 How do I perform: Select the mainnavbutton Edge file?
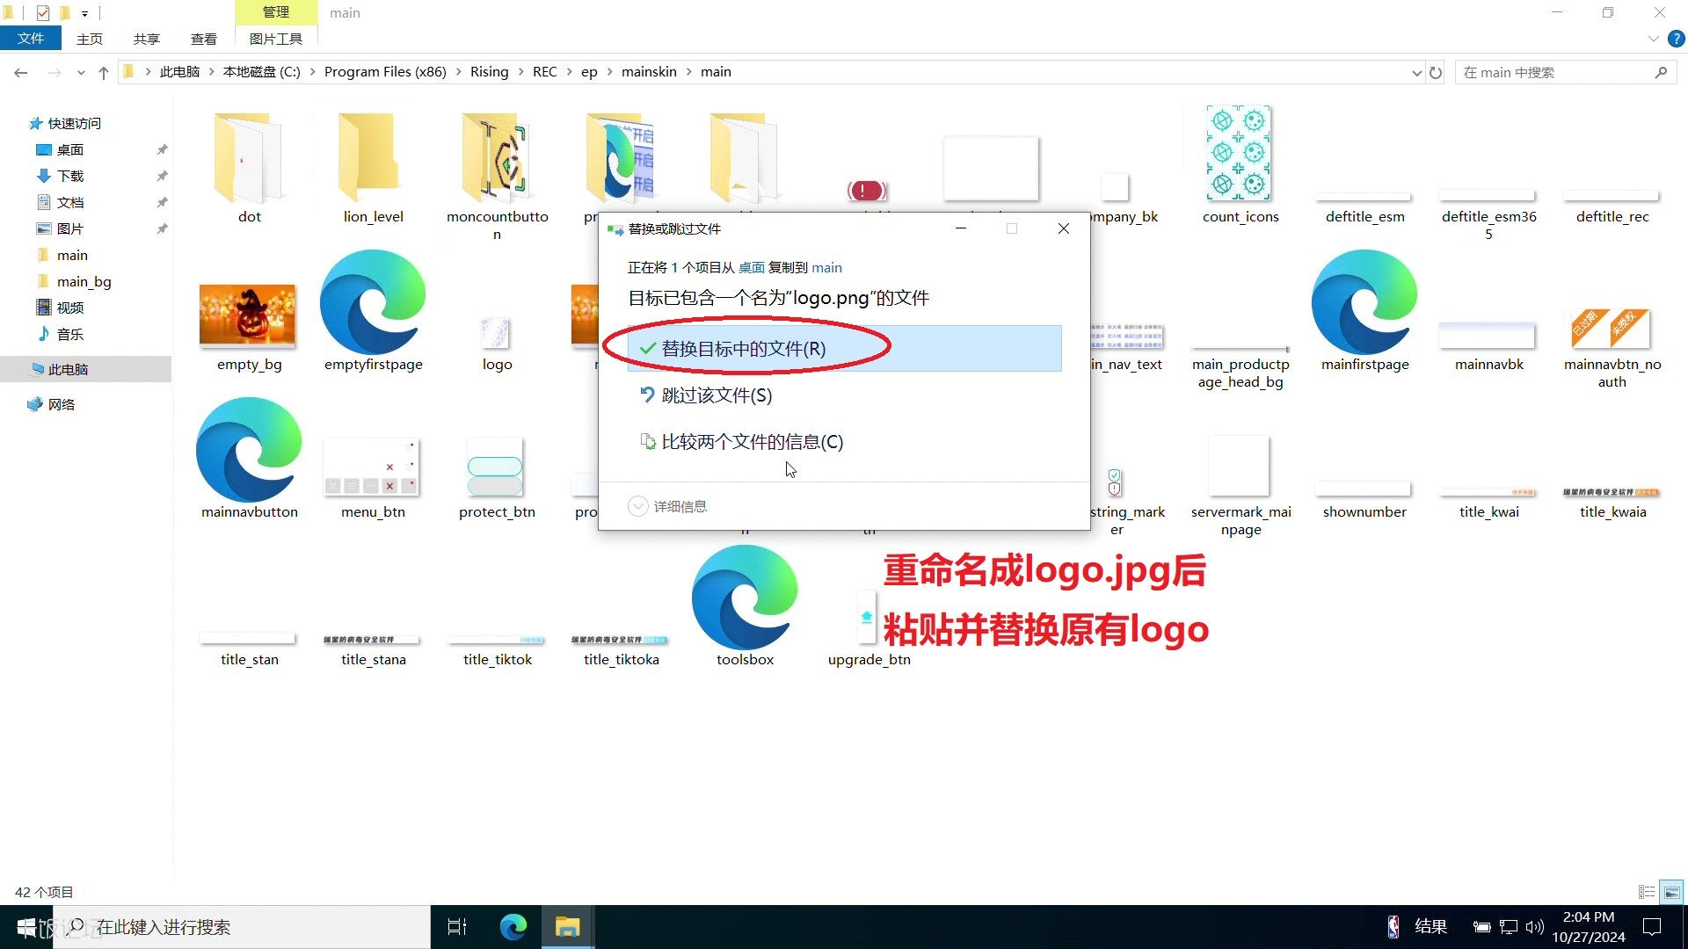[249, 460]
